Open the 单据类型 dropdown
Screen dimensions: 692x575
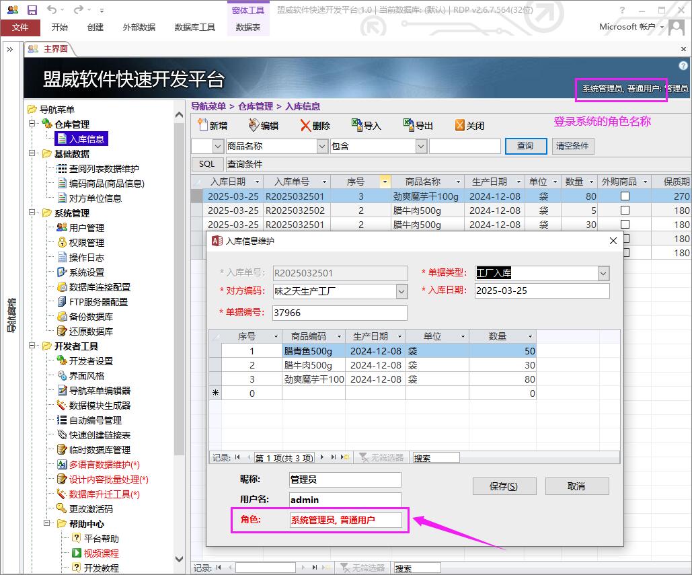click(603, 273)
